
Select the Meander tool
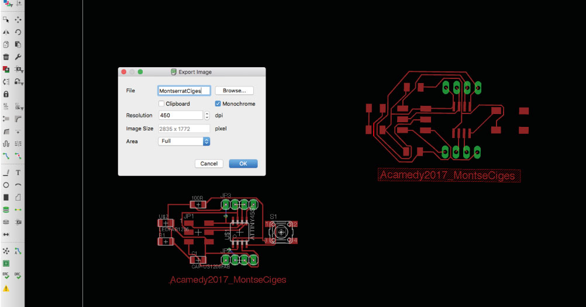pyautogui.click(x=6, y=143)
